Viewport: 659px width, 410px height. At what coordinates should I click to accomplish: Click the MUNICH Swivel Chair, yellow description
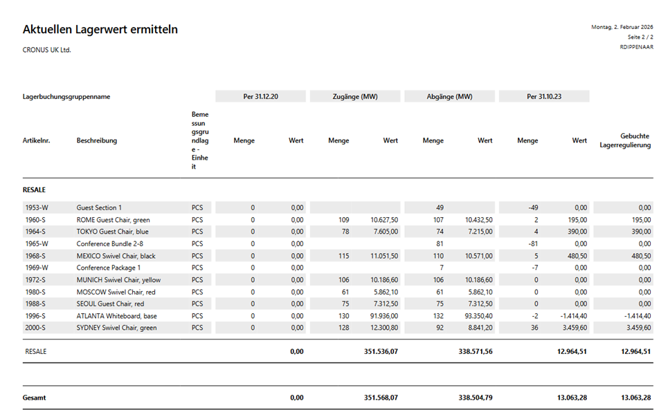click(118, 280)
